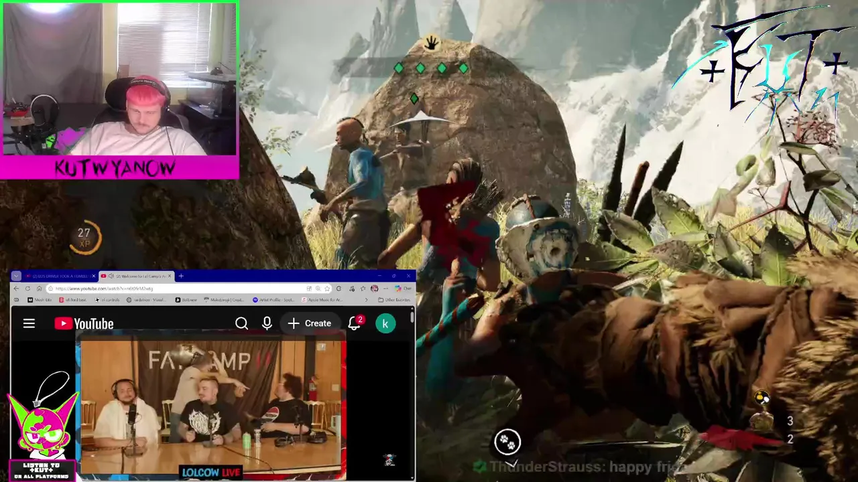Screen dimensions: 858x482
Task: Open the green 'k' account avatar
Action: (x=385, y=324)
